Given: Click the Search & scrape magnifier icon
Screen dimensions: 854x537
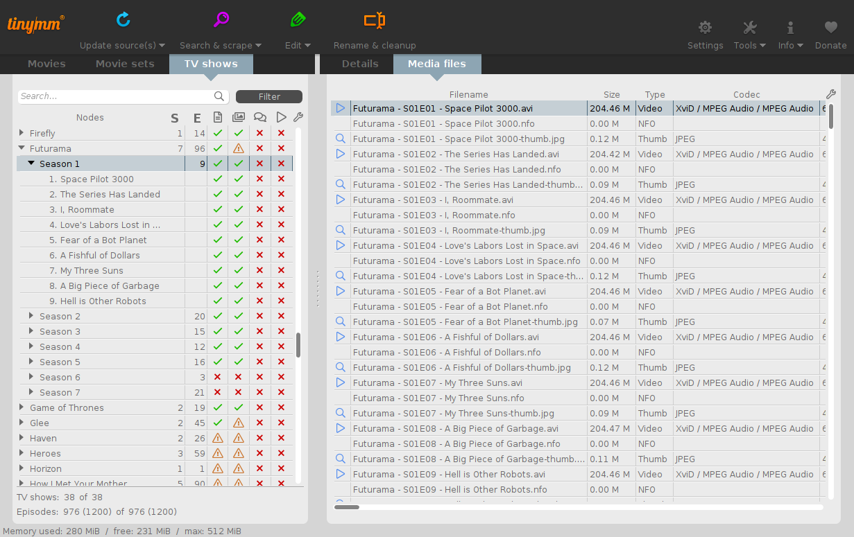Looking at the screenshot, I should 221,19.
